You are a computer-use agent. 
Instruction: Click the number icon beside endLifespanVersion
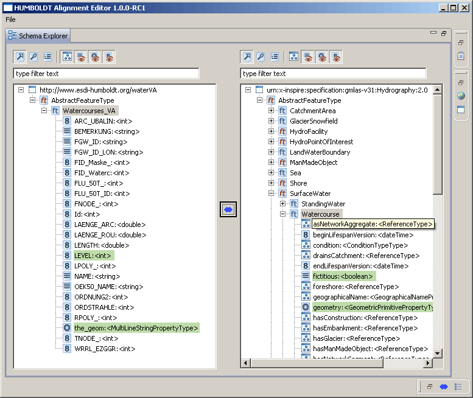point(306,266)
